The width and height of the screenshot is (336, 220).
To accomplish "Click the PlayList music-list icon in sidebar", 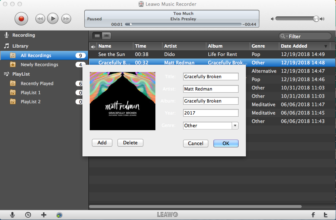I will 7,74.
